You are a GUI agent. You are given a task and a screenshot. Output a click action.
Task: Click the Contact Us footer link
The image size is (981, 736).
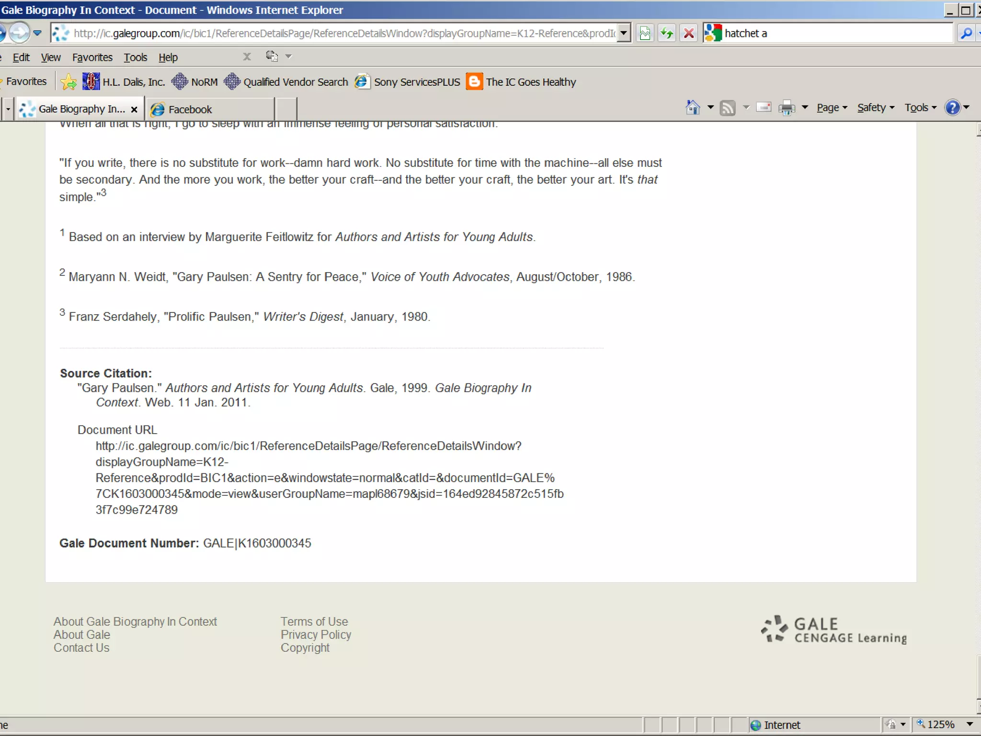81,648
